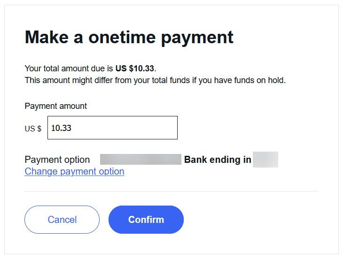Click the blurred bank name
The width and height of the screenshot is (344, 260).
tap(141, 159)
